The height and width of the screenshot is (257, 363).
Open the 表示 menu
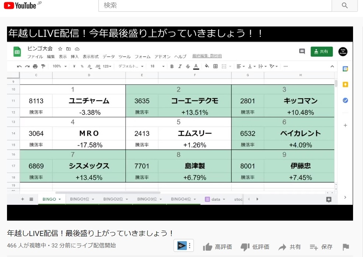pyautogui.click(x=63, y=57)
